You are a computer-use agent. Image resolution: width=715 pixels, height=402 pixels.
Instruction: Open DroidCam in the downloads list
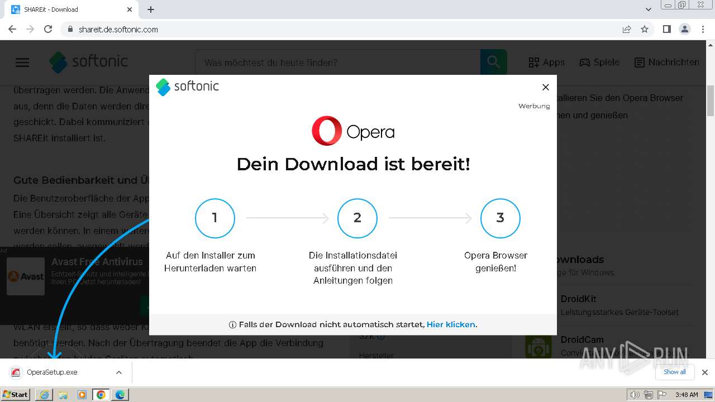tap(582, 339)
